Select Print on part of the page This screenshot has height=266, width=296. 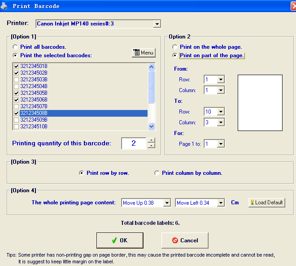175,55
